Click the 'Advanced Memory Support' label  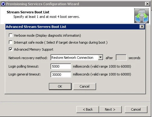point(34,49)
